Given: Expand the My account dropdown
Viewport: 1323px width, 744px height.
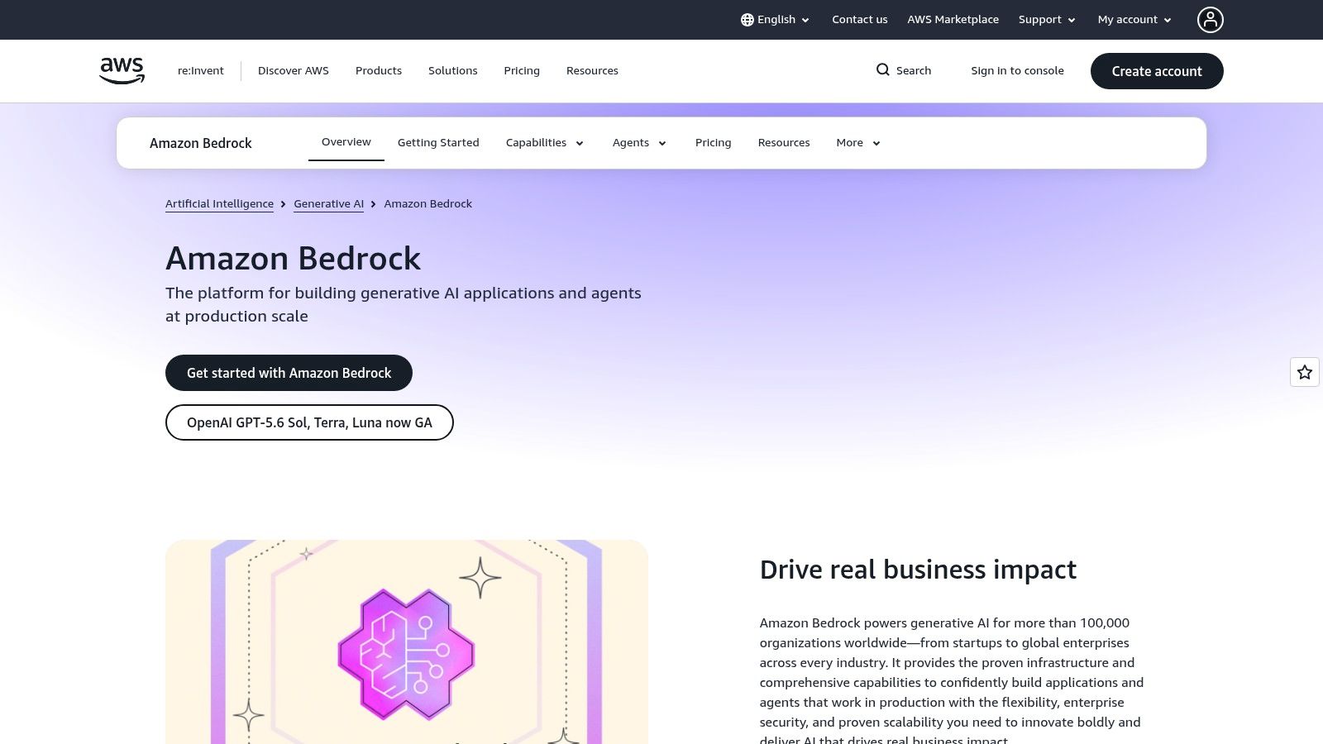Looking at the screenshot, I should click(1134, 20).
